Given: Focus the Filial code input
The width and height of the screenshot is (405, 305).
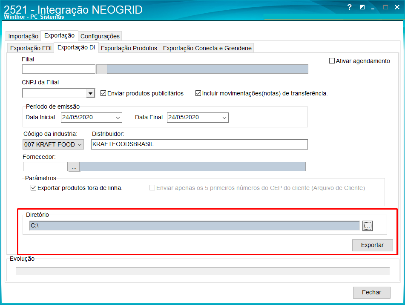Looking at the screenshot, I should [59, 69].
